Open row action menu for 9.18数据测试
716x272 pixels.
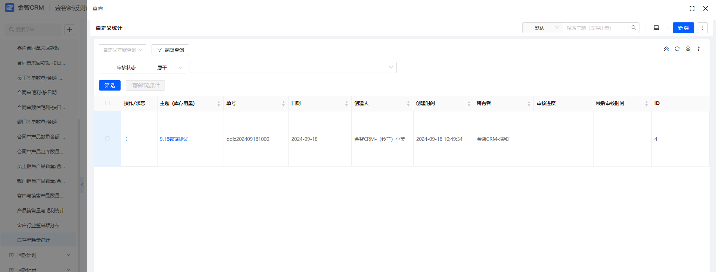pyautogui.click(x=126, y=139)
